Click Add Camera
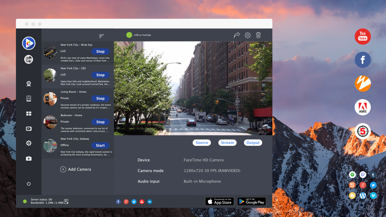 76,169
